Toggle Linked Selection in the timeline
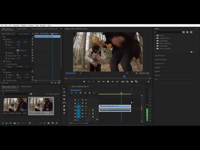The width and height of the screenshot is (200, 150). pos(81,93)
